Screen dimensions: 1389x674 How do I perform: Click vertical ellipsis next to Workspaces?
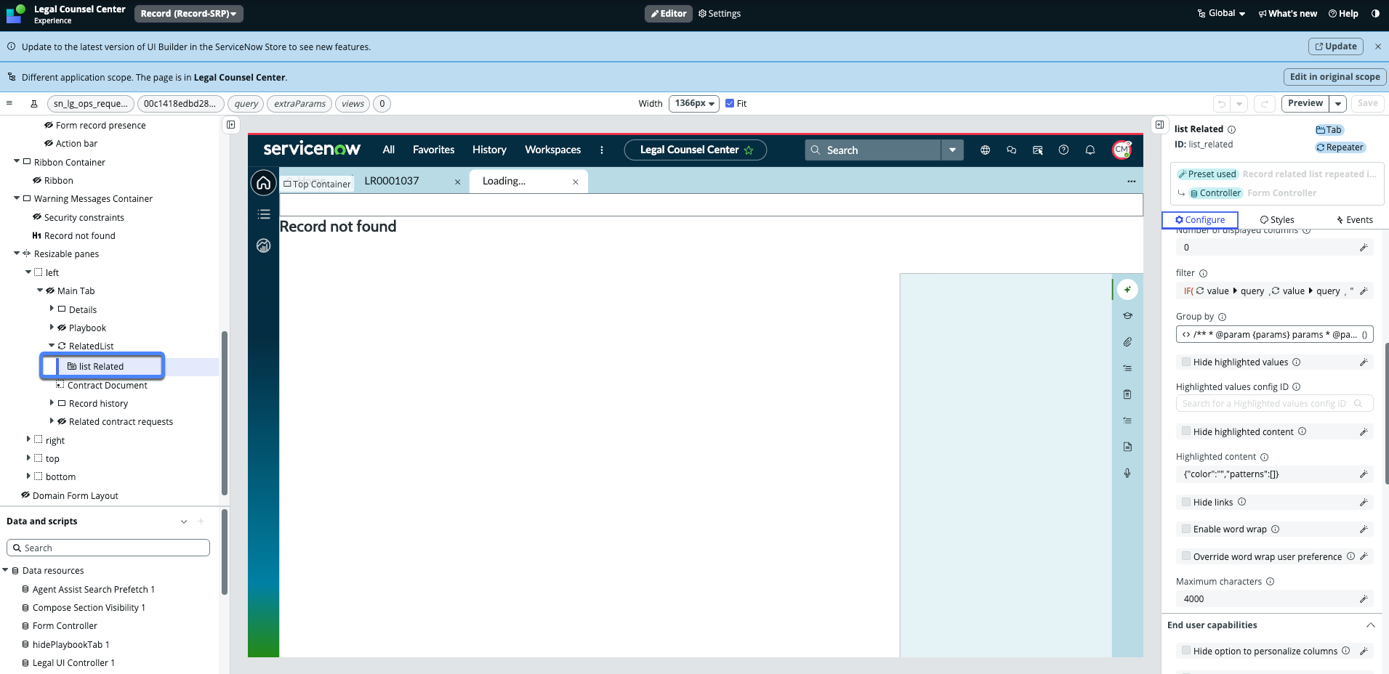pos(601,150)
